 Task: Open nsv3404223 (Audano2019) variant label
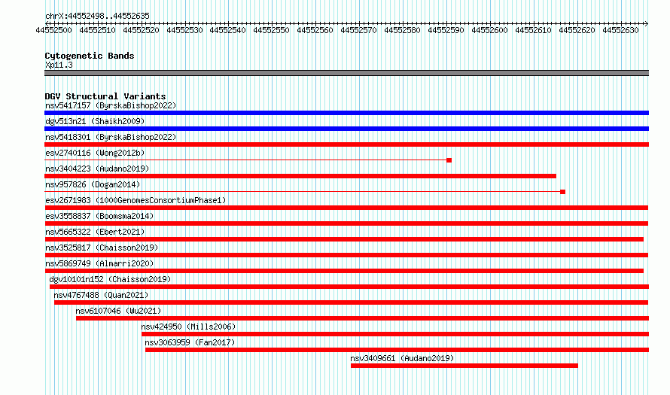click(x=97, y=169)
